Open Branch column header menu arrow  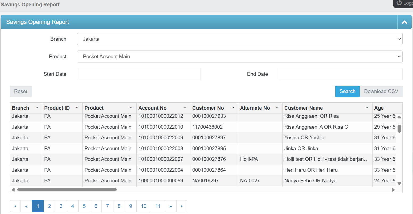(37, 108)
